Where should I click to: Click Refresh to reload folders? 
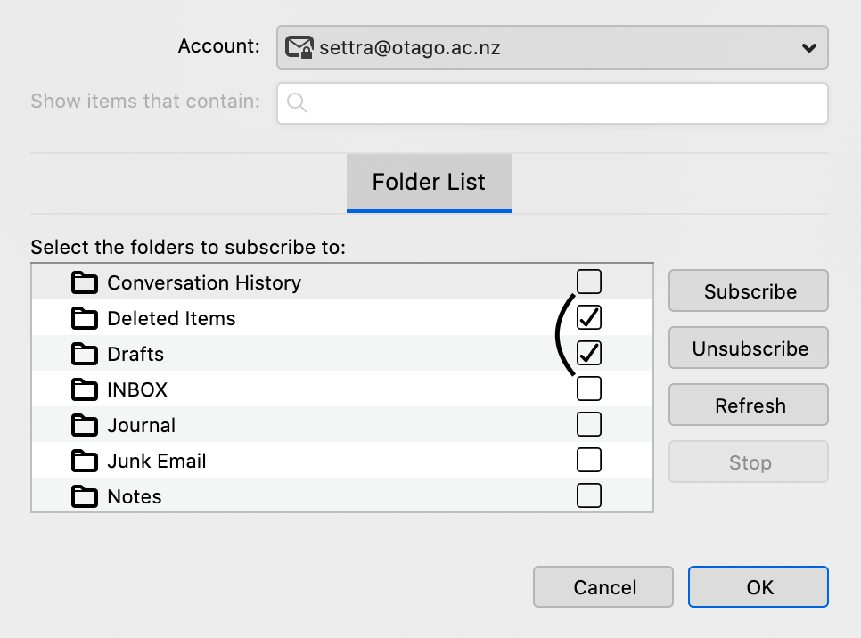click(x=749, y=405)
